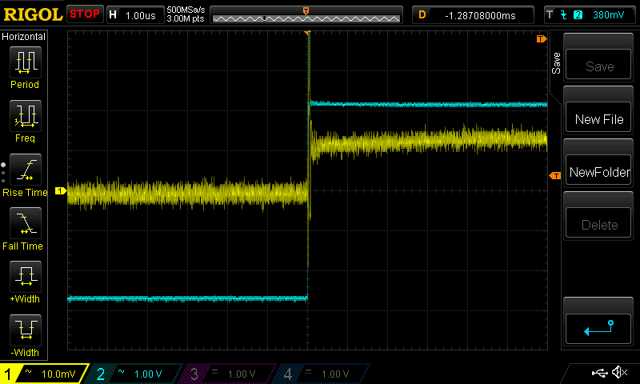Select channel 2 tab at 1.00 V
Screen dimensions: 640x384
pyautogui.click(x=134, y=374)
